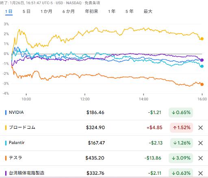Viewport: 208px width, 178px height.
Task: Remove Palantir from comparison
Action: coord(200,143)
